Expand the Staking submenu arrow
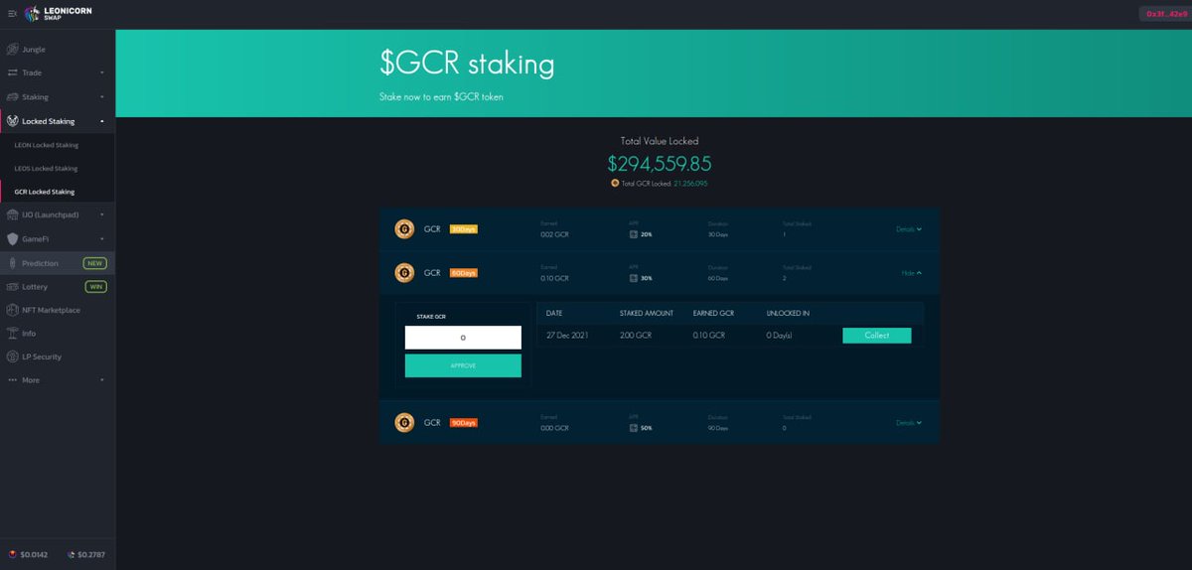 pos(102,97)
